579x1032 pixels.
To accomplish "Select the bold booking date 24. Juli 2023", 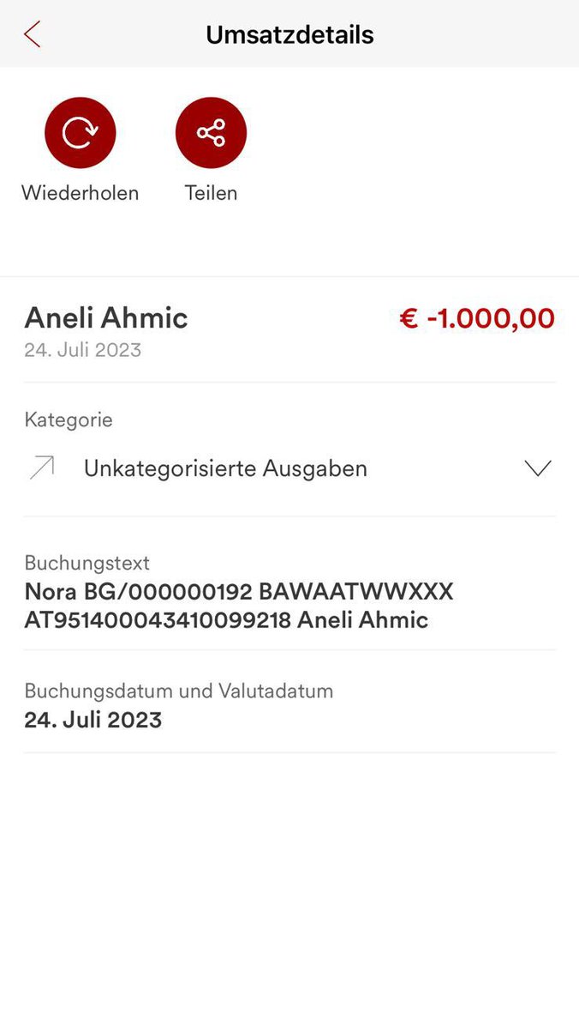I will (x=93, y=720).
